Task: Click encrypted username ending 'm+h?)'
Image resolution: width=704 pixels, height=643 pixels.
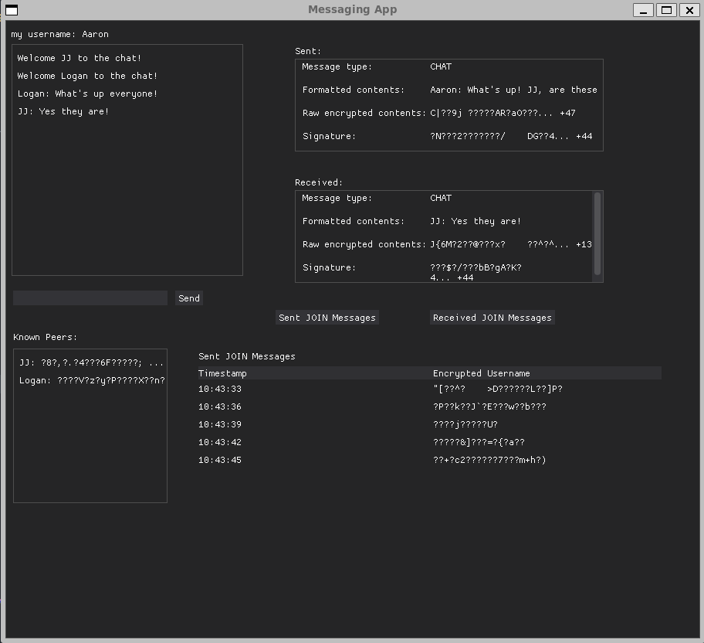Action: point(489,460)
